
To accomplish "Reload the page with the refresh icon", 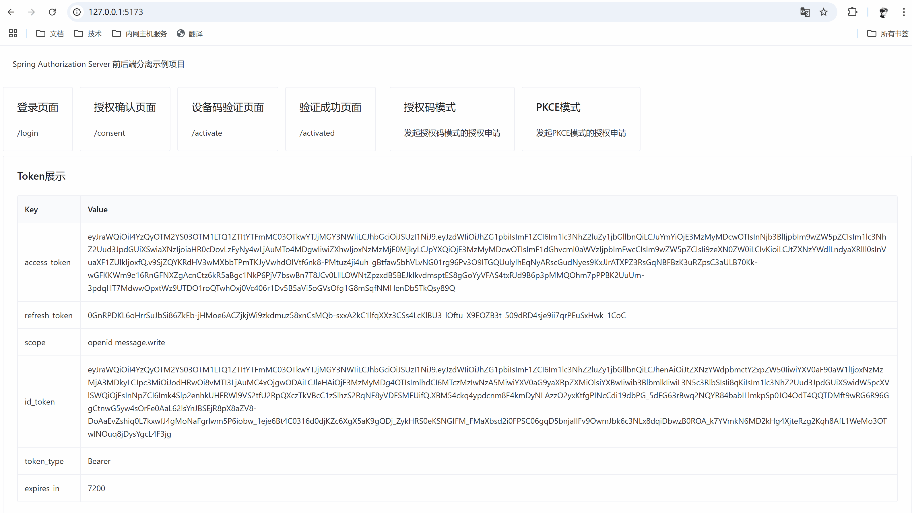I will 53,12.
